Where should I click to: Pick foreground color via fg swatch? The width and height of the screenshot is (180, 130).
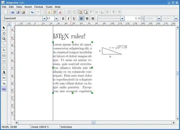tap(4, 83)
